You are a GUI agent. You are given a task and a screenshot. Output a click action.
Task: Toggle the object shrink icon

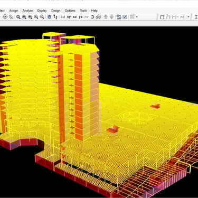tap(119, 17)
